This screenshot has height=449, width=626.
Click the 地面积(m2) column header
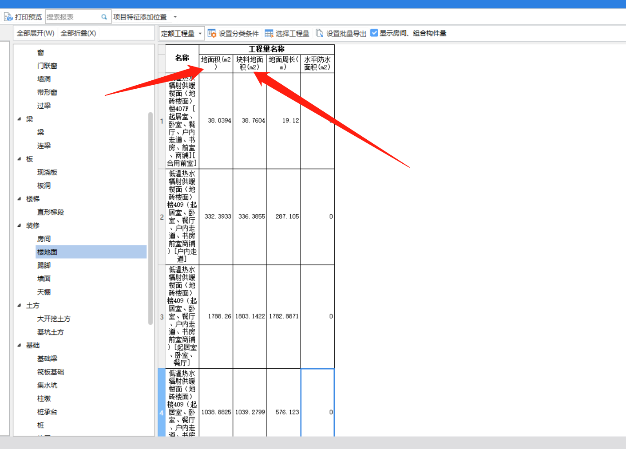(216, 63)
